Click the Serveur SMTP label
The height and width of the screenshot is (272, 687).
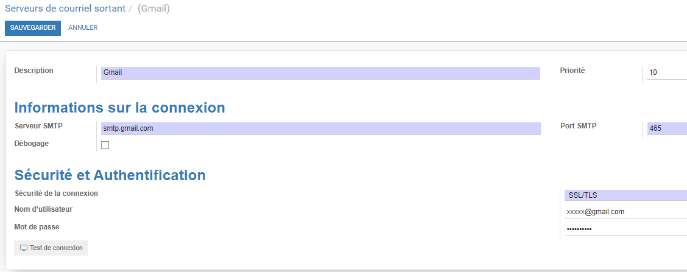38,126
